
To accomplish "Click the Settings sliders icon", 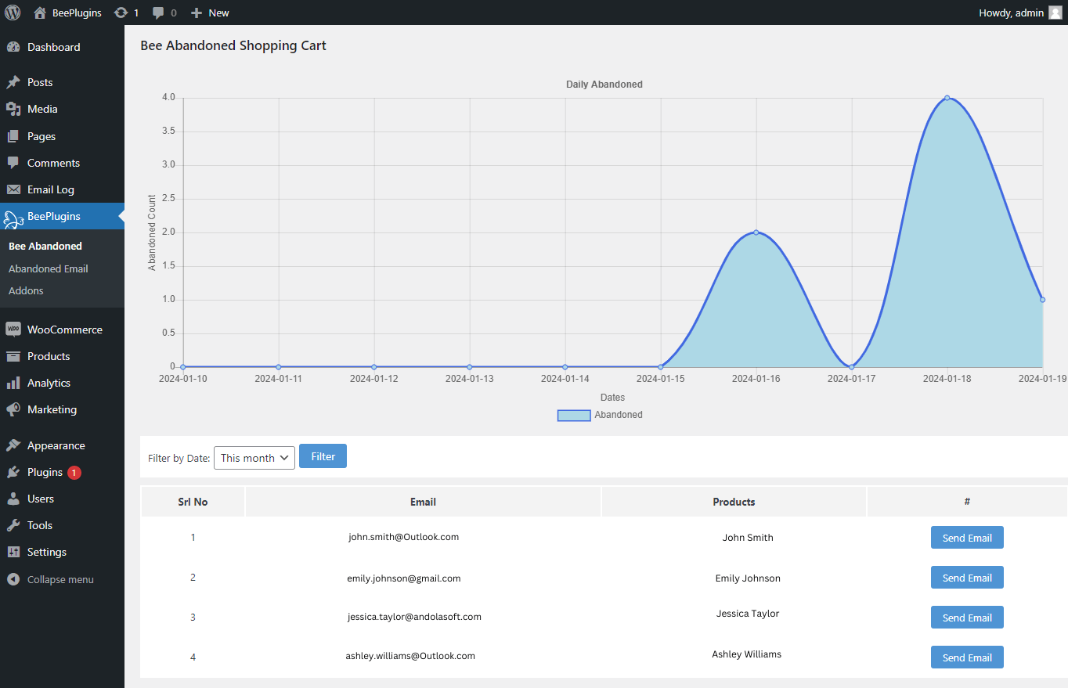I will 13,552.
